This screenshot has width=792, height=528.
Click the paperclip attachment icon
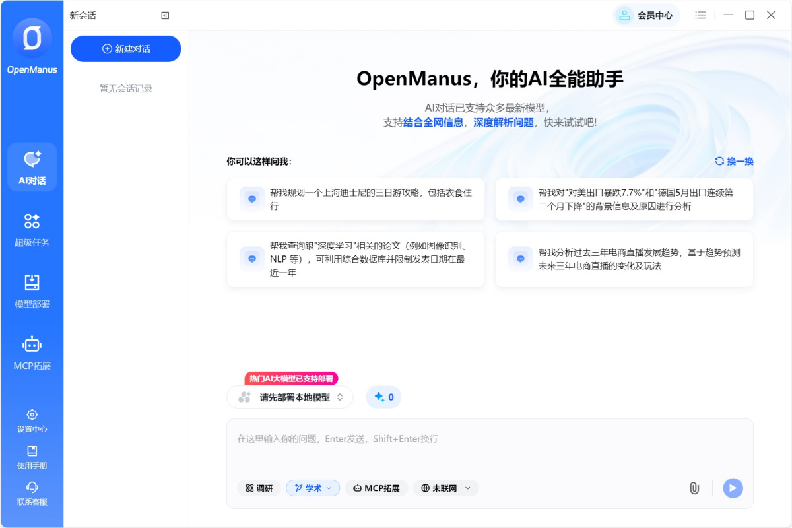coord(694,488)
